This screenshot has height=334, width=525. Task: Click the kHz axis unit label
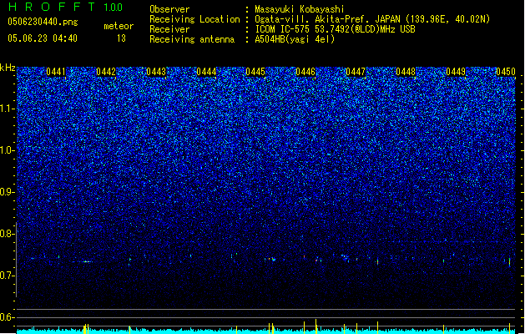point(8,68)
